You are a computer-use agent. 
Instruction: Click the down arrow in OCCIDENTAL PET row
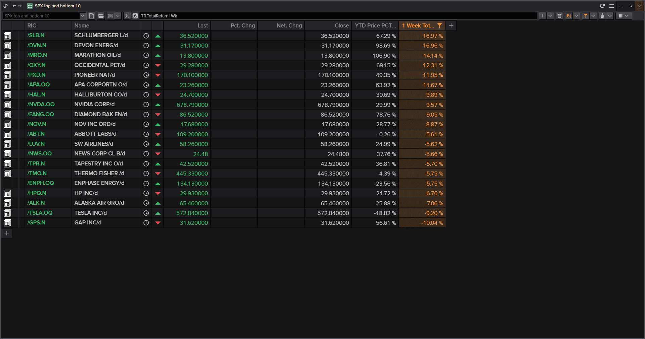coord(158,65)
